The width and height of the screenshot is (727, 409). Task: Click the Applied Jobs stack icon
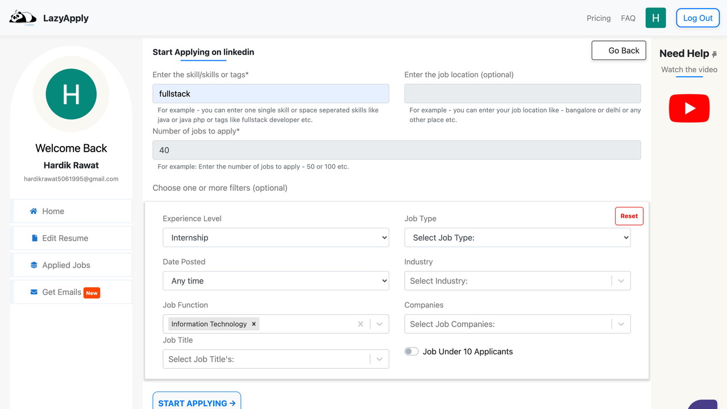(35, 265)
